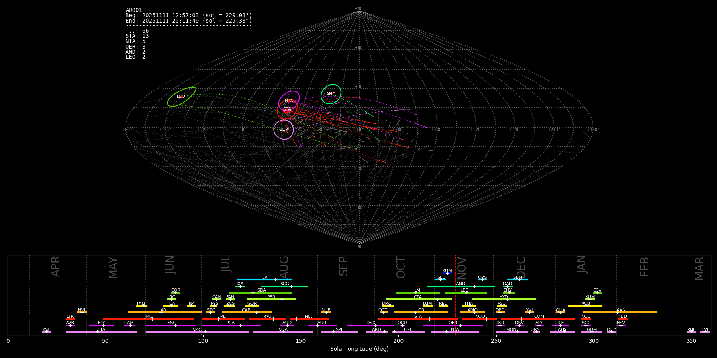Select the GEM shower label in timeline
Image resolution: width=717 pixels, height=358 pixels.
pos(517,278)
